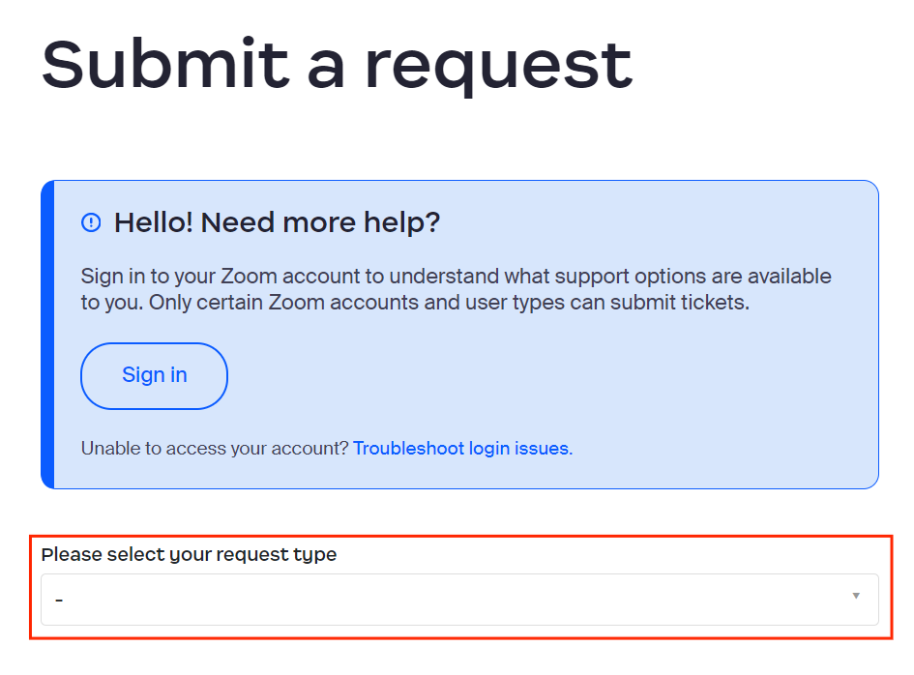Click the small arrow of request type dropdown

point(855,596)
